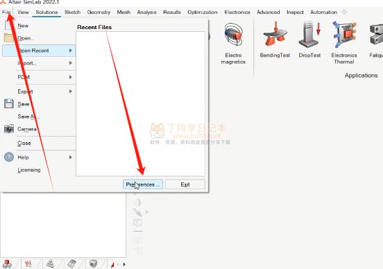Click the Preferences ... button
Viewport: 383px width, 269px height.
[143, 184]
